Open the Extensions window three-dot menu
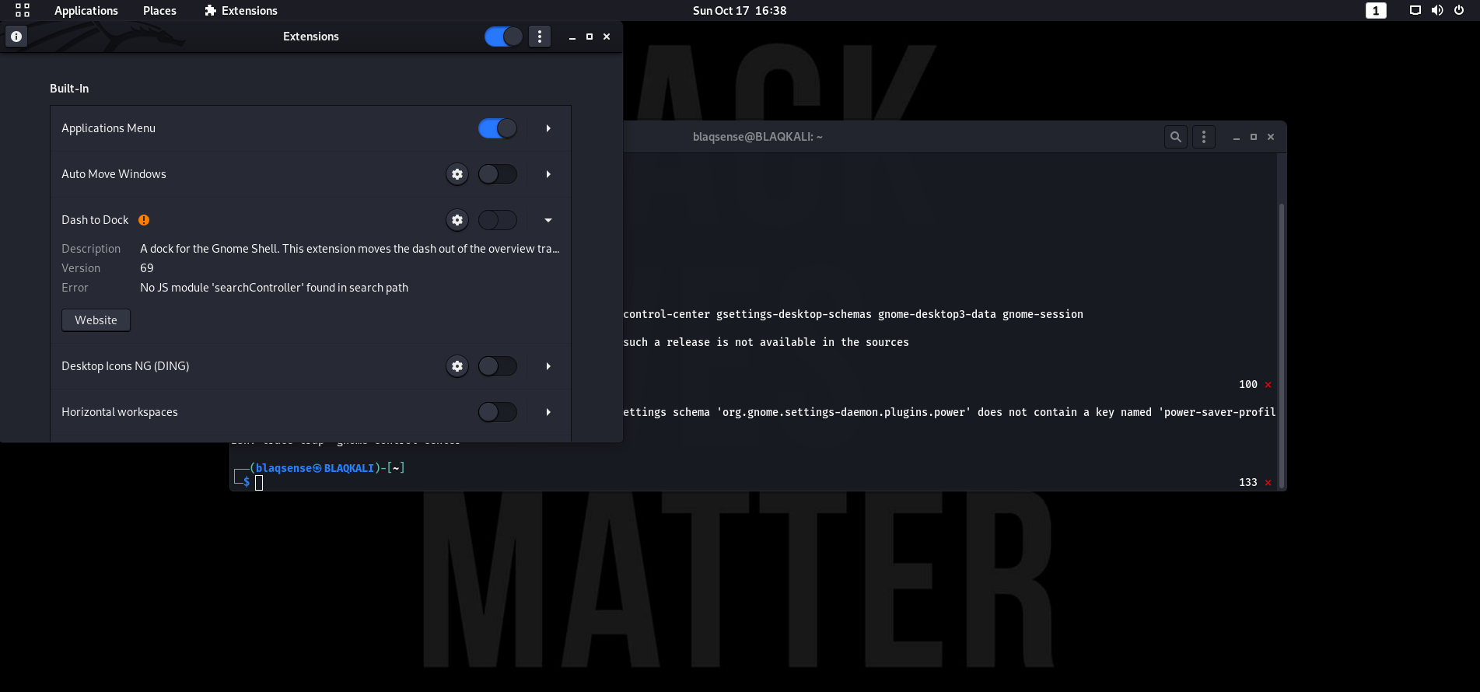 pos(540,37)
